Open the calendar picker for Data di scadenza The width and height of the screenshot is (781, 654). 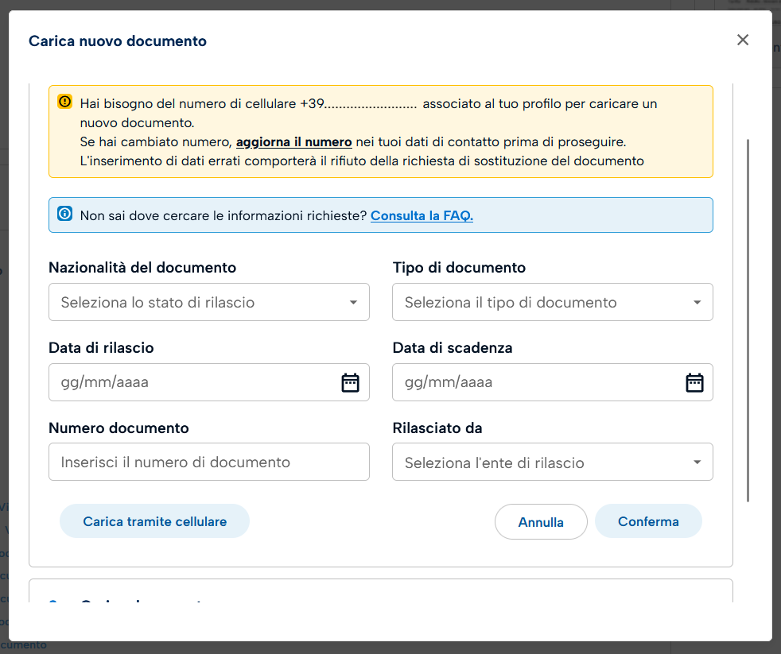[x=694, y=382]
